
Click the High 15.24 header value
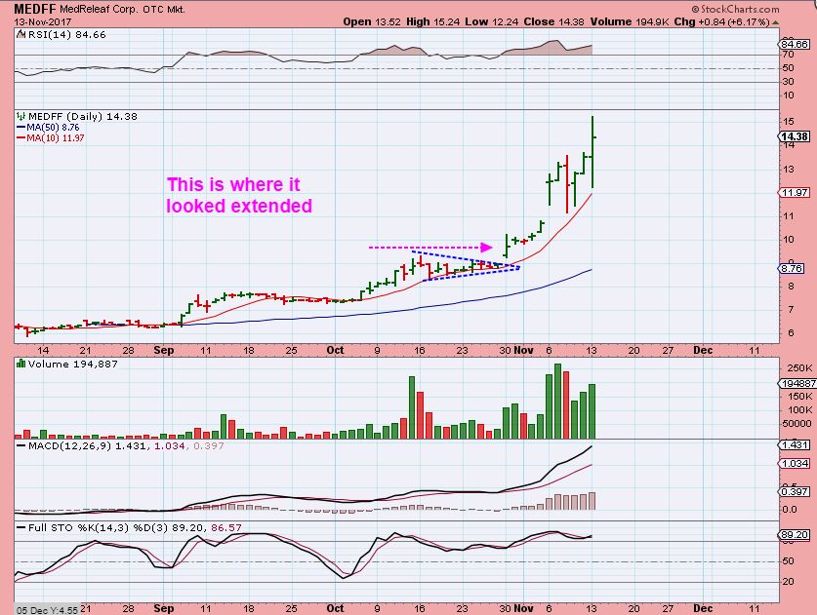(x=433, y=21)
